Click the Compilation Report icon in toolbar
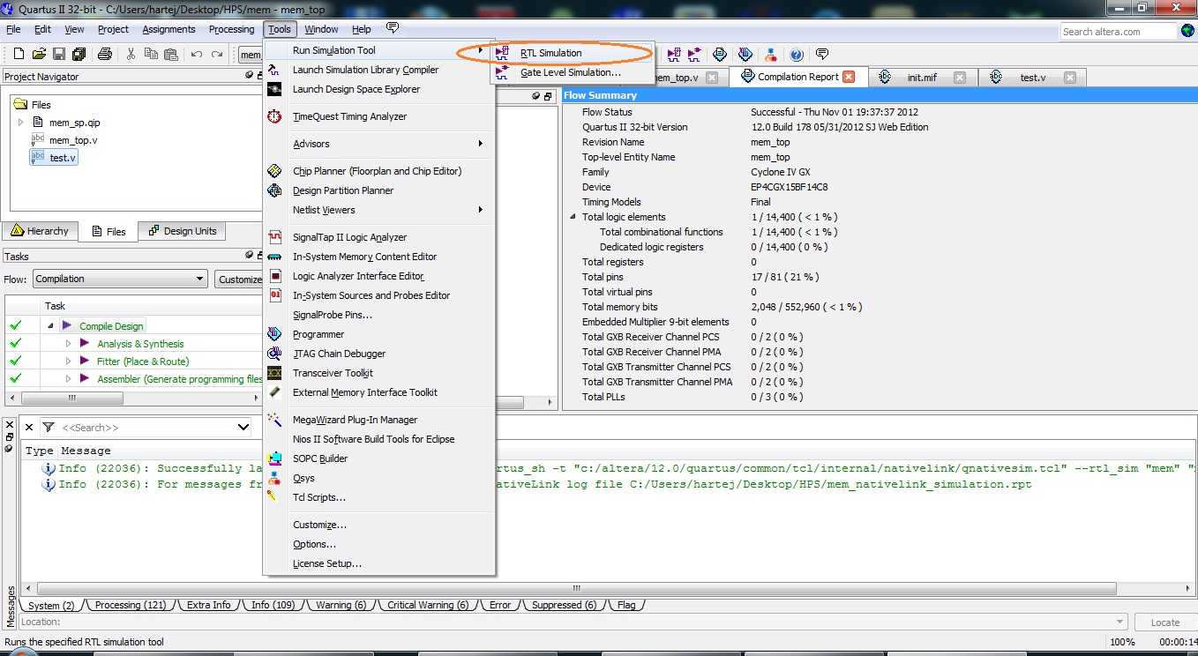 720,55
